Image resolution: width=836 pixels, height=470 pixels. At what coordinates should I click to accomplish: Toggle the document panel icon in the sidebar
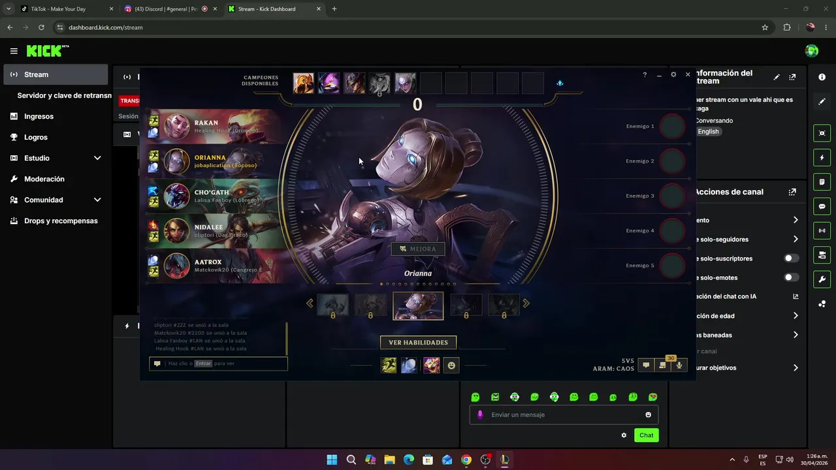(822, 182)
